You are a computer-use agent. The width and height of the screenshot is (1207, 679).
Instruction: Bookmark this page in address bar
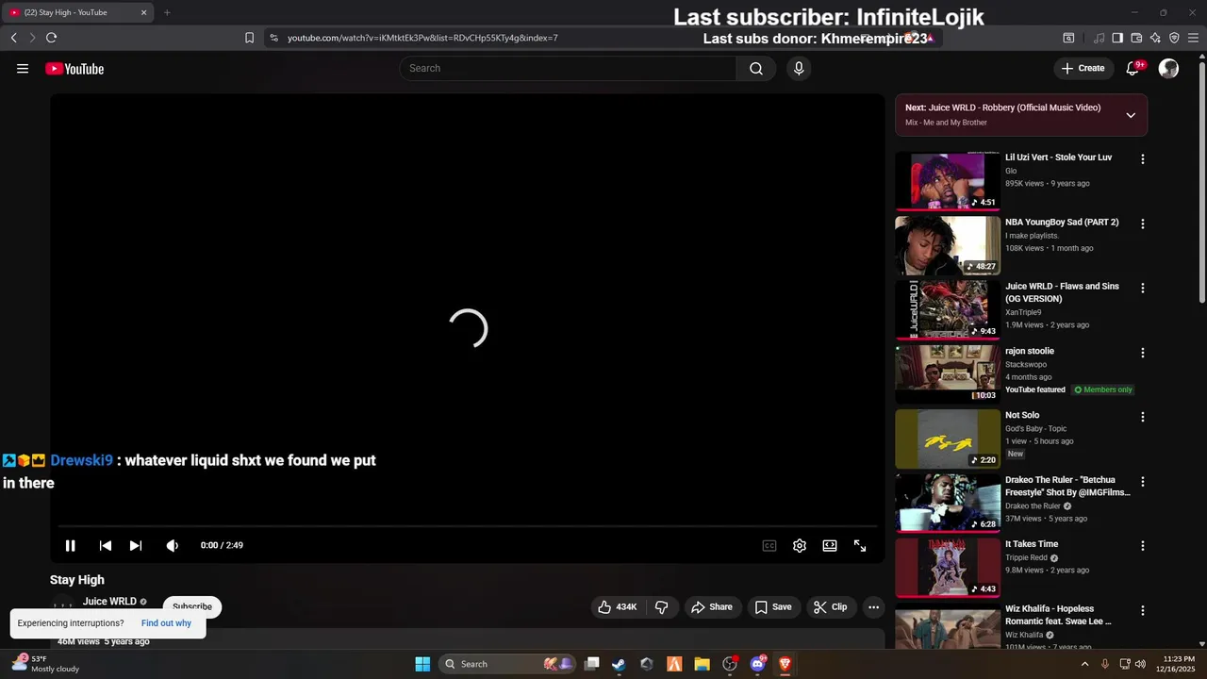249,38
